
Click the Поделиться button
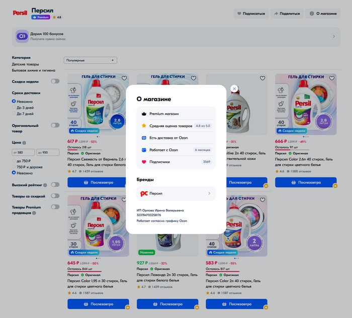(x=287, y=14)
